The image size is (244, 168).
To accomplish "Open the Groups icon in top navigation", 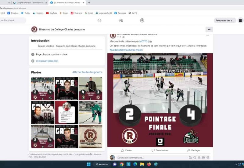I will [x=142, y=20].
